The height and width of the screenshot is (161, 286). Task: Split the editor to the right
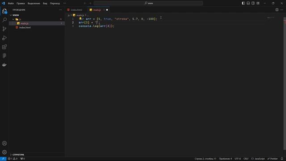pos(277,10)
